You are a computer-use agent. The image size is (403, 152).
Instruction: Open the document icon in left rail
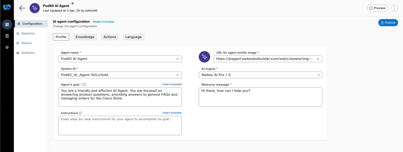pos(7,36)
